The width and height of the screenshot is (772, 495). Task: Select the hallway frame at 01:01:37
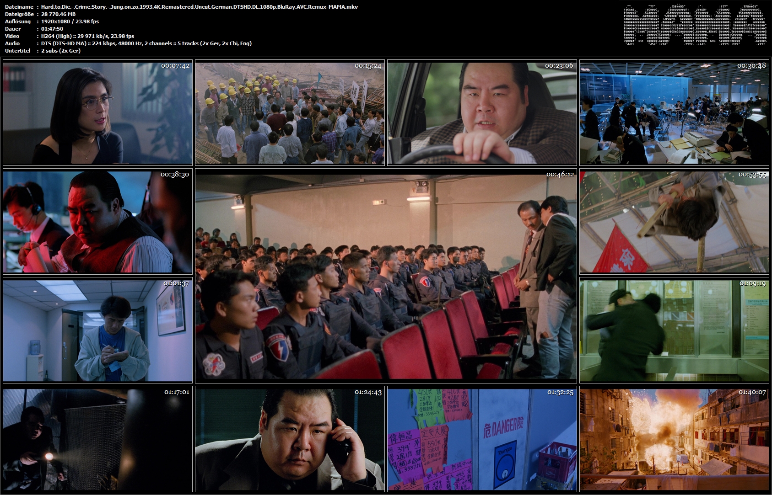97,330
